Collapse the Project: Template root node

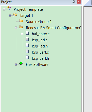(x=4, y=9)
